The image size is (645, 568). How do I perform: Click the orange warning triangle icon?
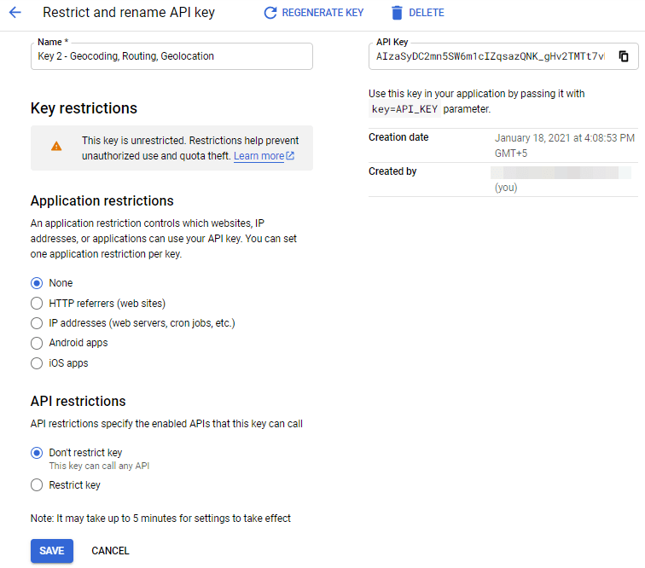pyautogui.click(x=56, y=146)
